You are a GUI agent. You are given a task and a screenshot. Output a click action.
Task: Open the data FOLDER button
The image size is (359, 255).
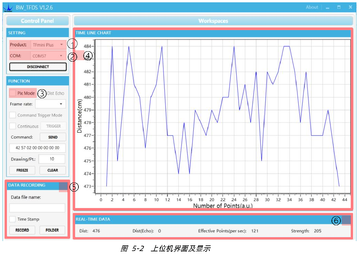coord(52,230)
